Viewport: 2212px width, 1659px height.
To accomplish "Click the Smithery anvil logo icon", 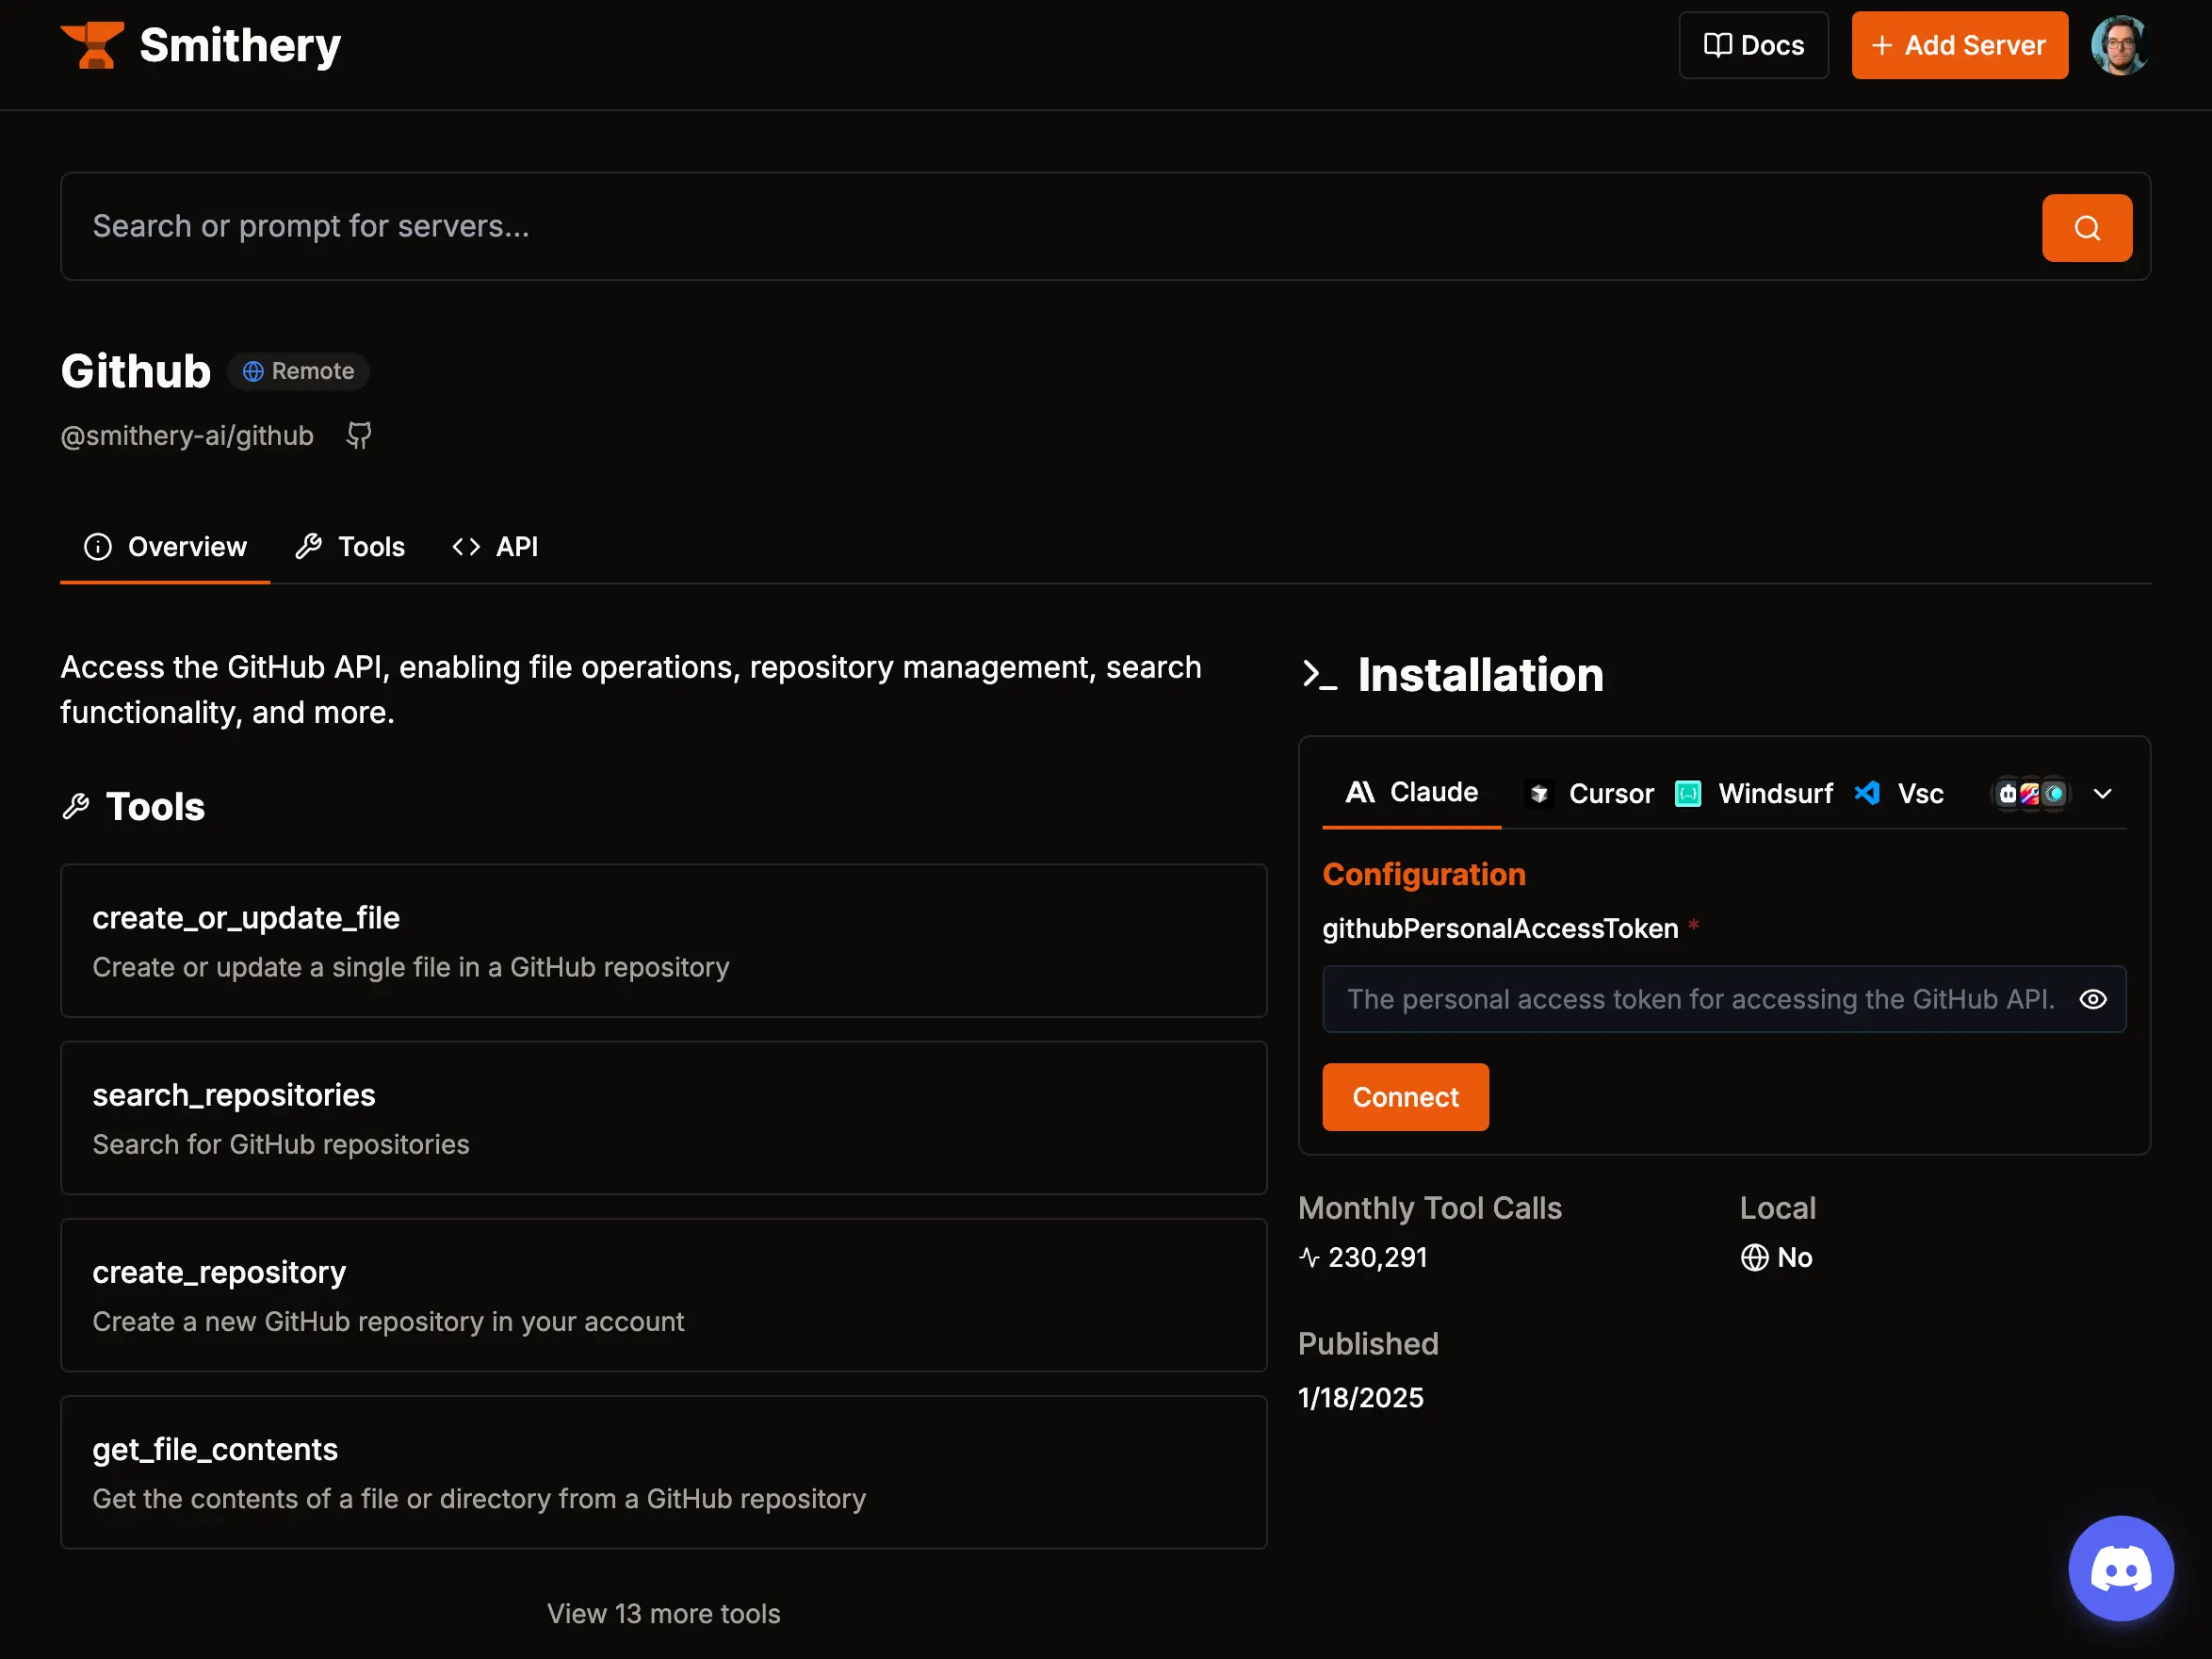I will (x=92, y=46).
